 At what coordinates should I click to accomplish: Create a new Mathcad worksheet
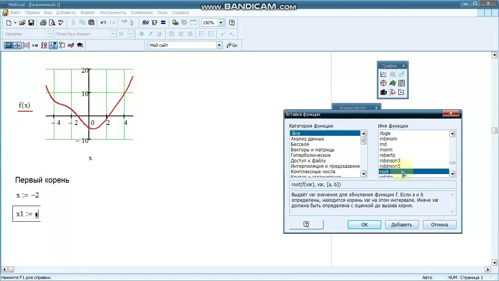pyautogui.click(x=9, y=23)
